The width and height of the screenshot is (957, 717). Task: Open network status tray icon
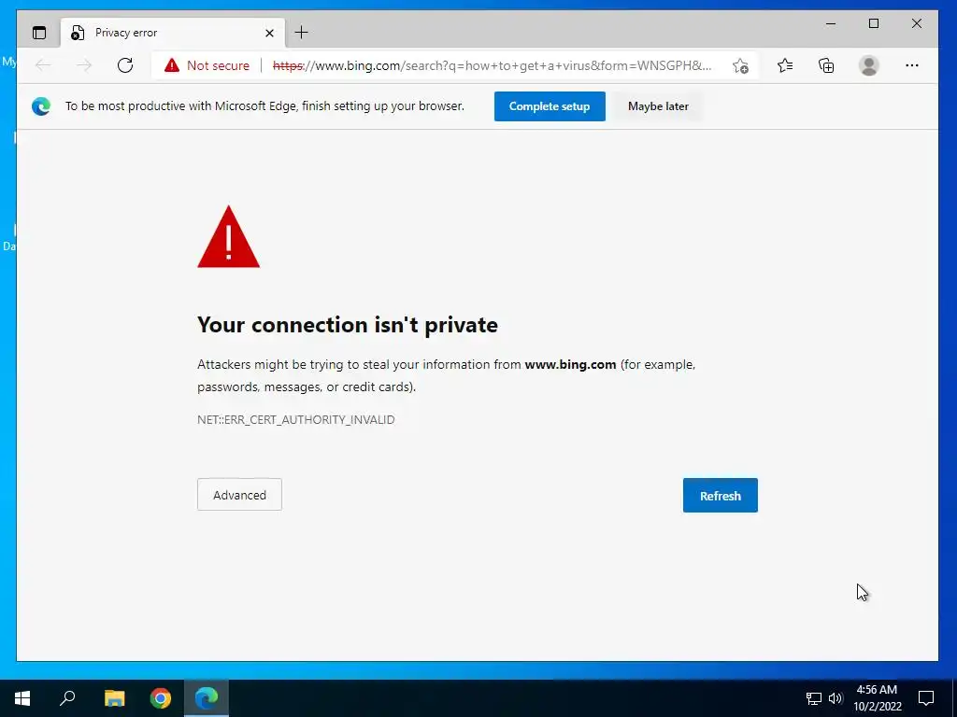click(814, 698)
